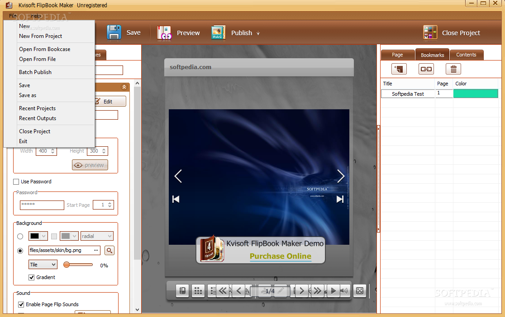Open the radial gradient type dropdown

point(97,236)
